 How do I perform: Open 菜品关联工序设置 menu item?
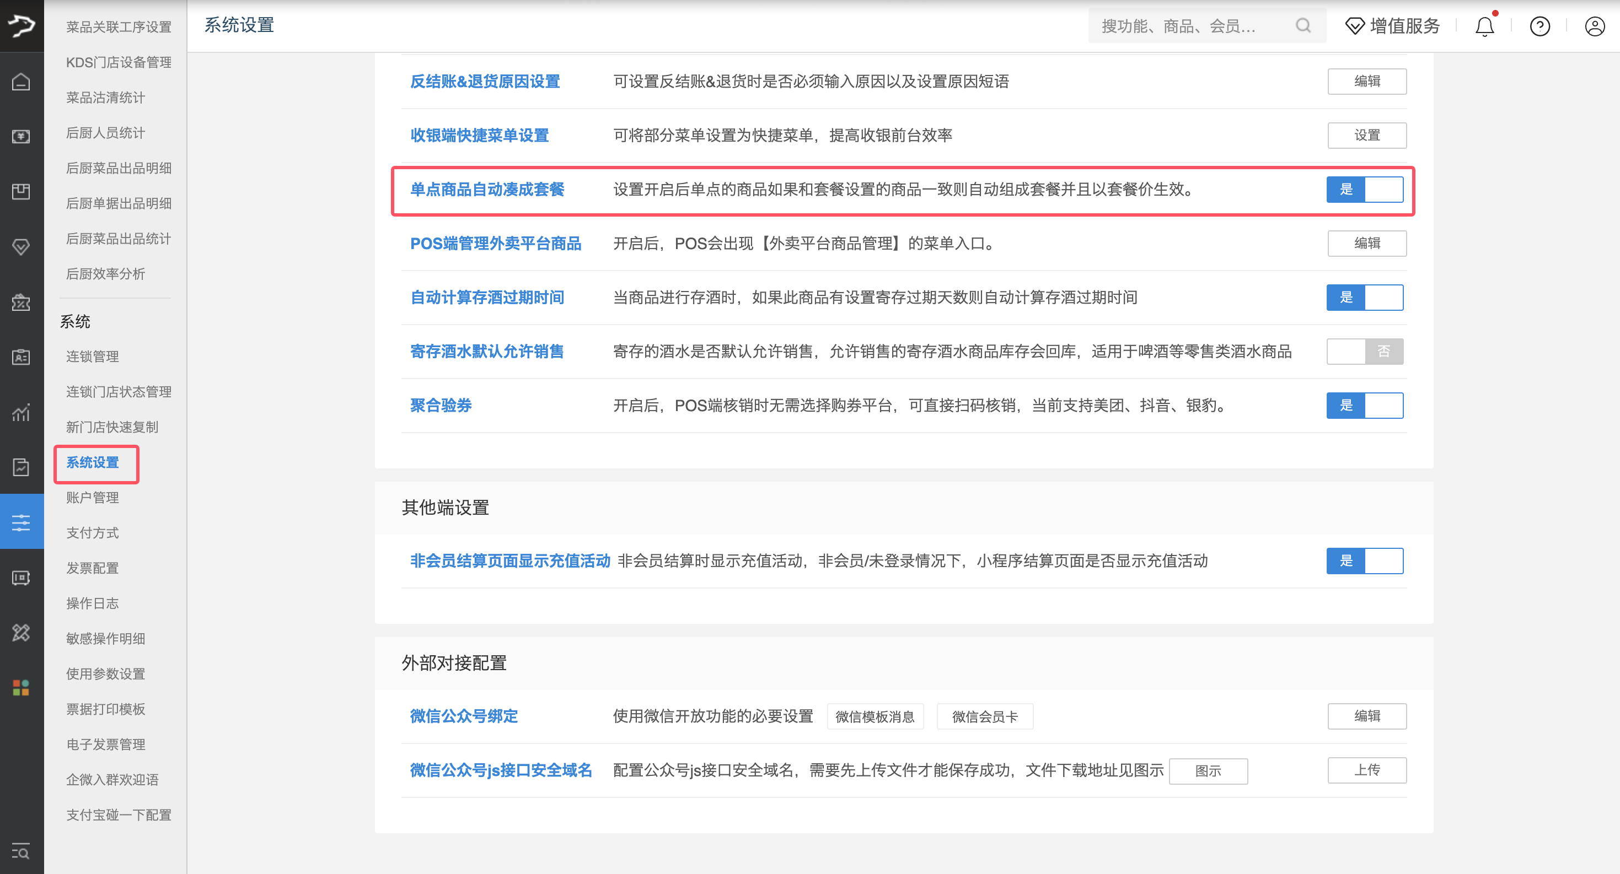click(x=119, y=27)
